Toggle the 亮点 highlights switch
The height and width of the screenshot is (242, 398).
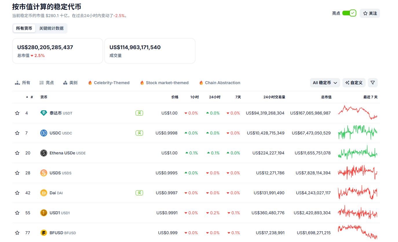(349, 13)
